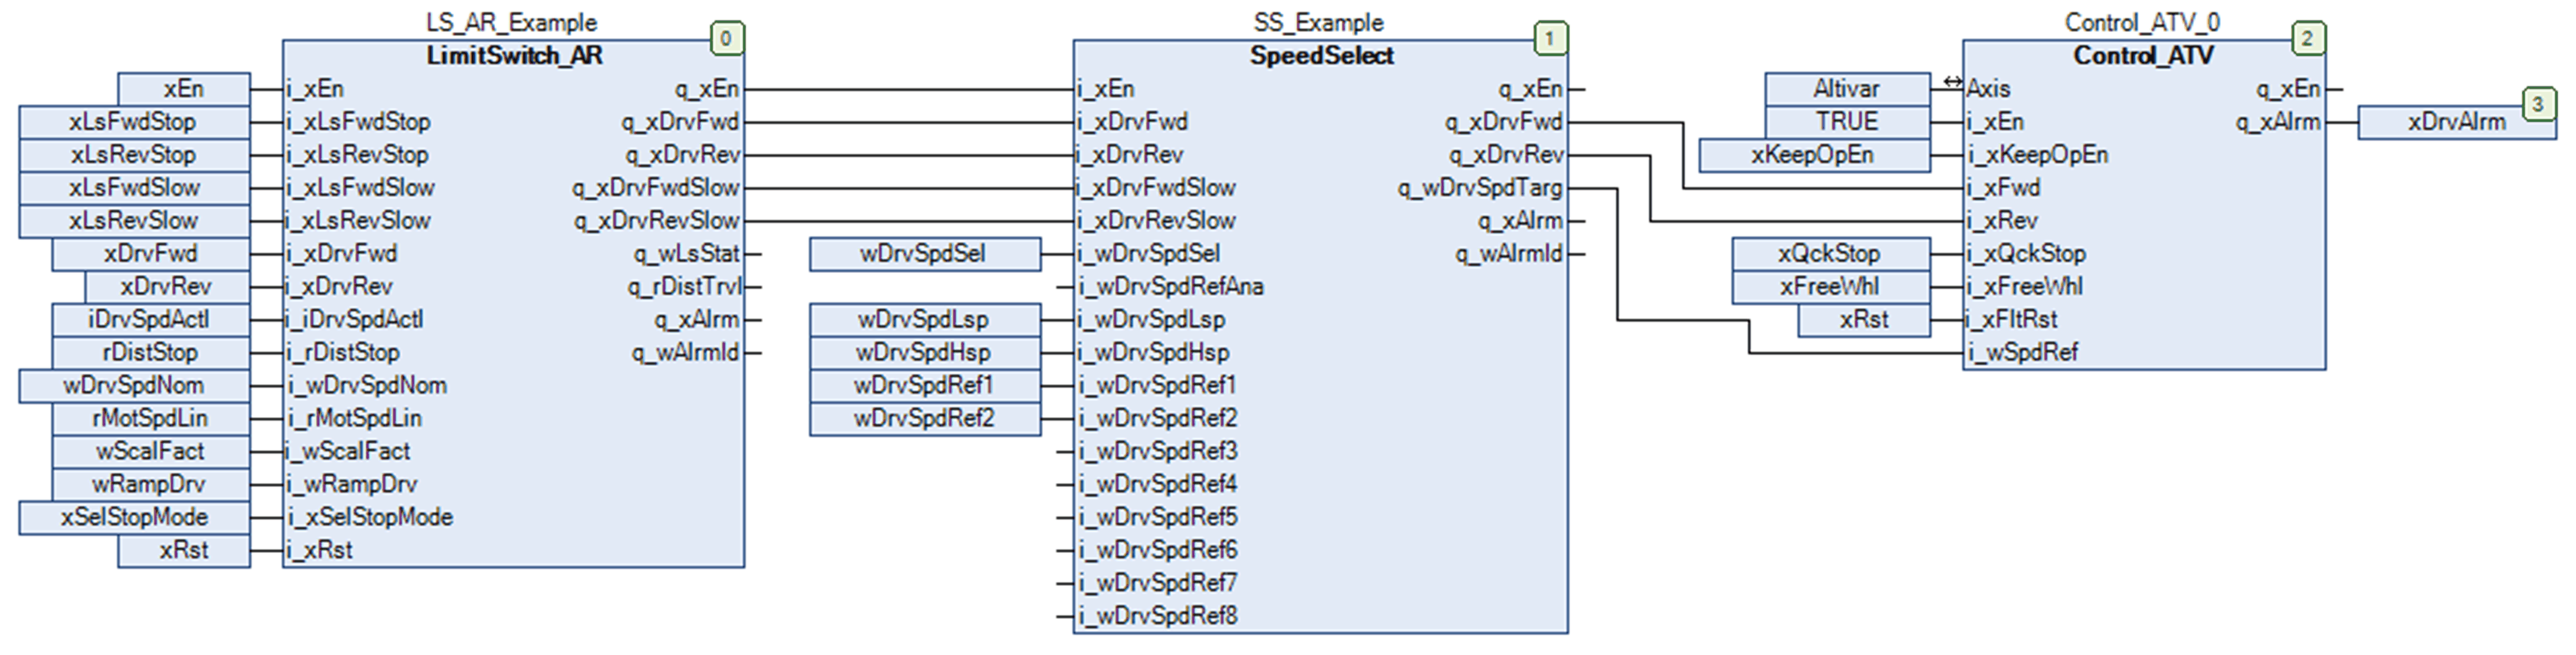Select execution order badge 0 on LimitSwitch_AR
Viewport: 2576px width, 655px height.
click(726, 39)
